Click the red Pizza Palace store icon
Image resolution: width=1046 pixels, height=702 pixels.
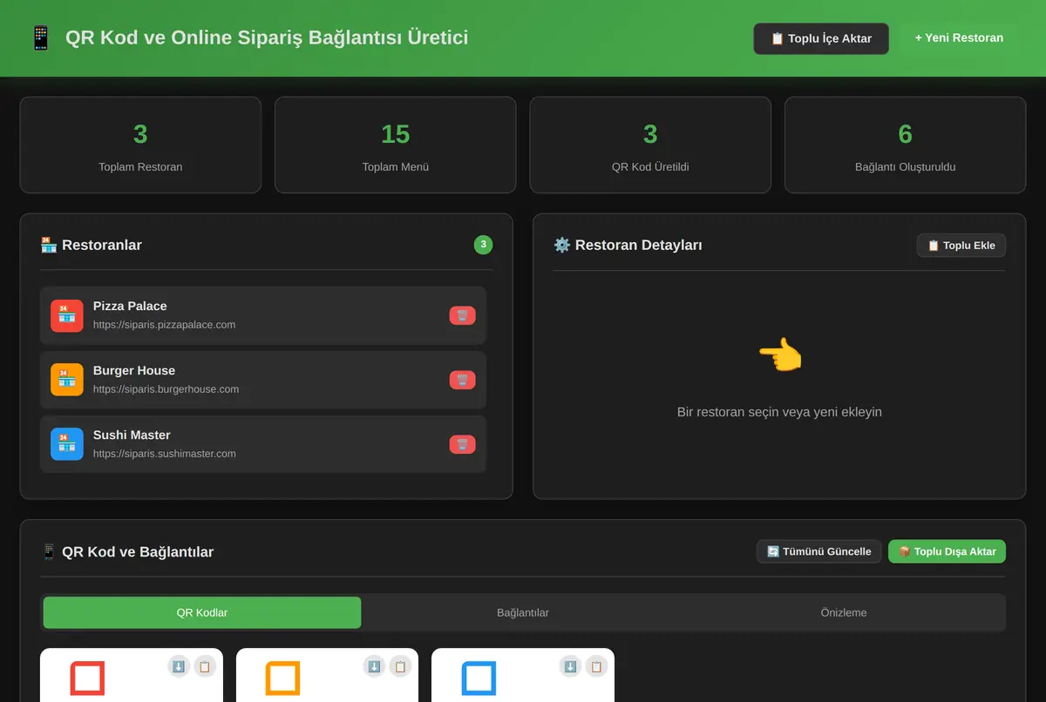(67, 315)
